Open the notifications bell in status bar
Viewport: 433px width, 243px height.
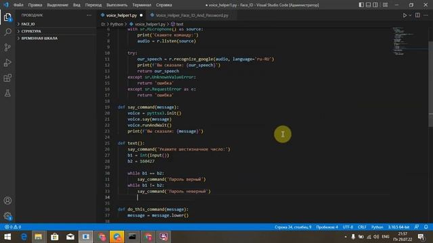[x=426, y=227]
